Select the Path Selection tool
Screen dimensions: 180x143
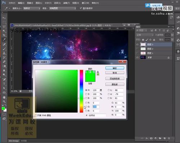[4, 88]
